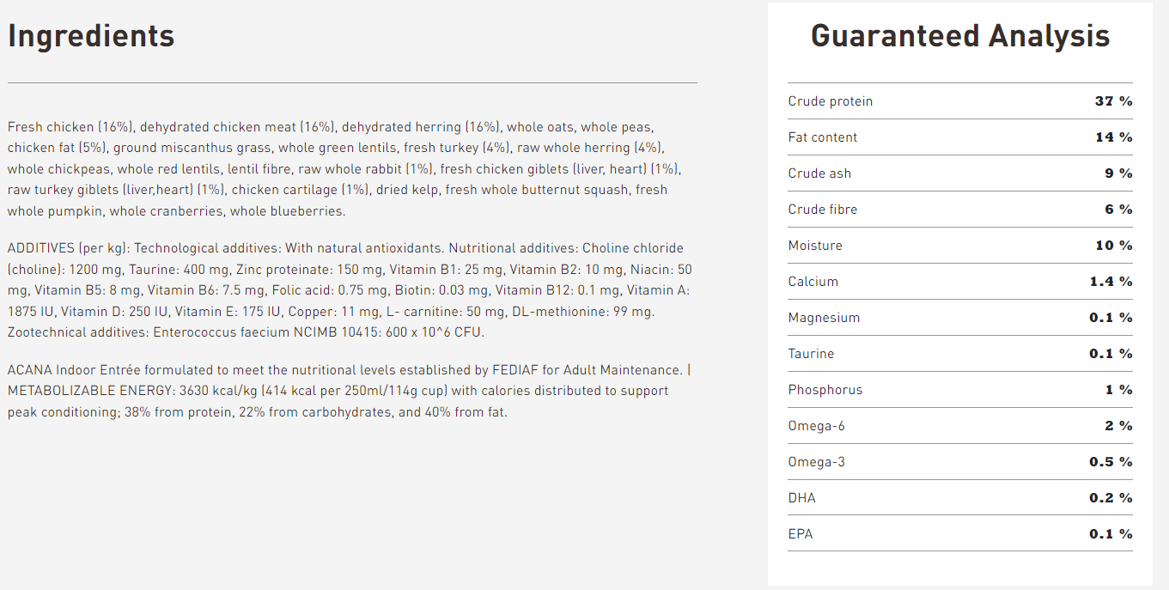
Task: Click the Crude ash label
Action: [819, 173]
